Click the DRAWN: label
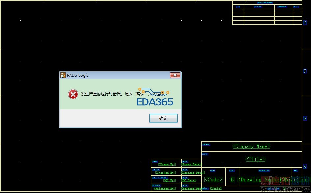The width and height of the screenshot is (311, 193). (x=155, y=161)
